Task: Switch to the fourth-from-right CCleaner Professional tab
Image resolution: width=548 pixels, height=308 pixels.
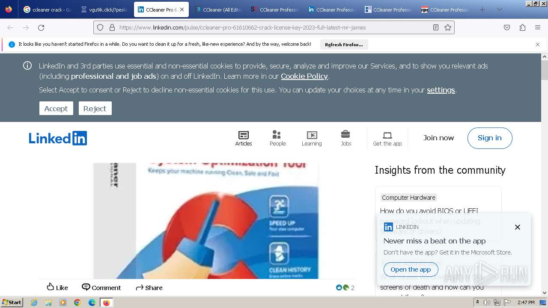Action: click(275, 9)
